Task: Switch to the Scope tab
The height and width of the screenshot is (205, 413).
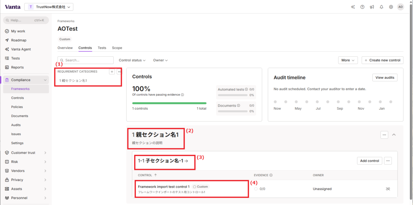Action: (117, 48)
